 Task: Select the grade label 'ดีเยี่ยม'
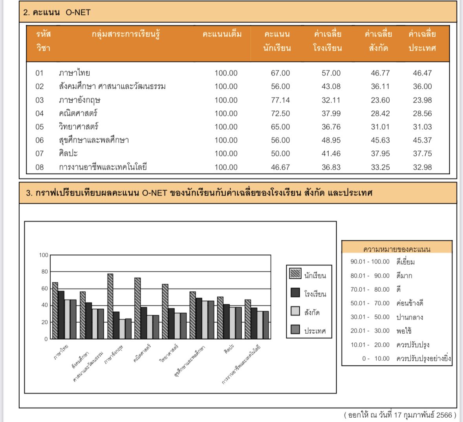click(405, 261)
